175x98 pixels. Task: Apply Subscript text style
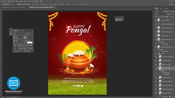point(27,45)
